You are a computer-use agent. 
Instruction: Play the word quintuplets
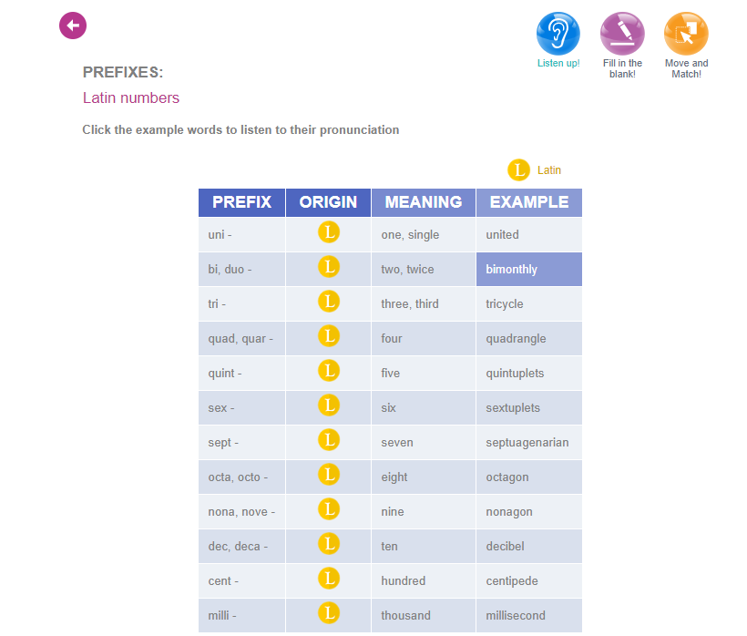(515, 374)
